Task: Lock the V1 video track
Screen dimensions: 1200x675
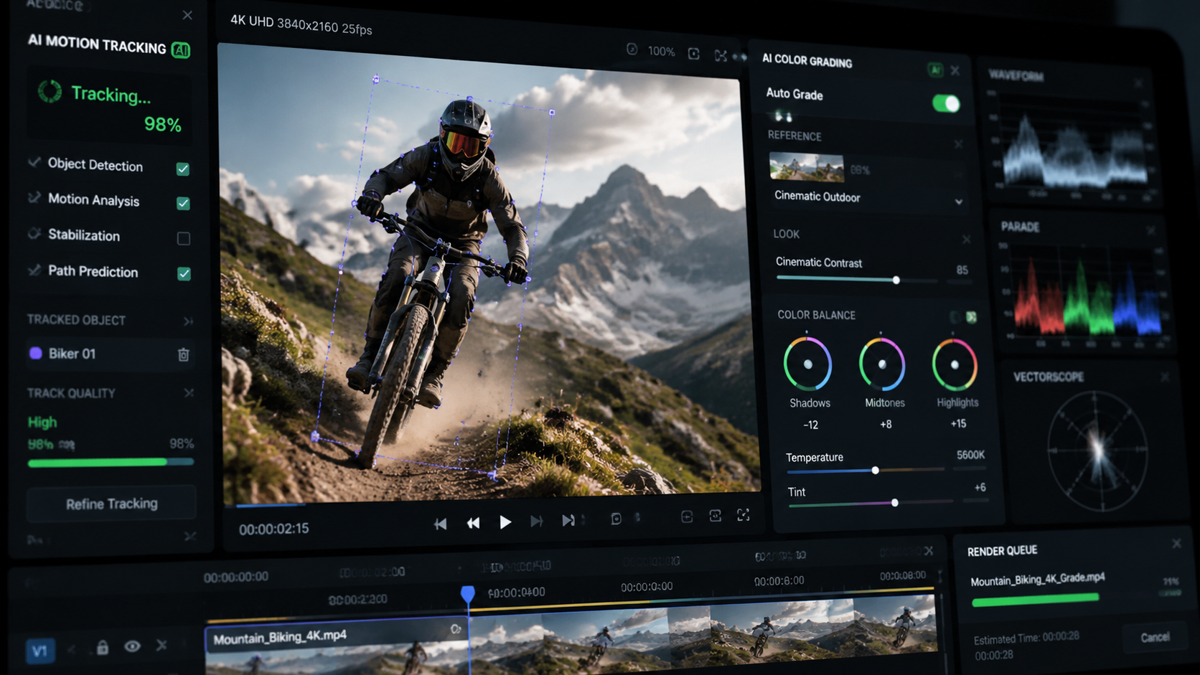Action: click(103, 647)
